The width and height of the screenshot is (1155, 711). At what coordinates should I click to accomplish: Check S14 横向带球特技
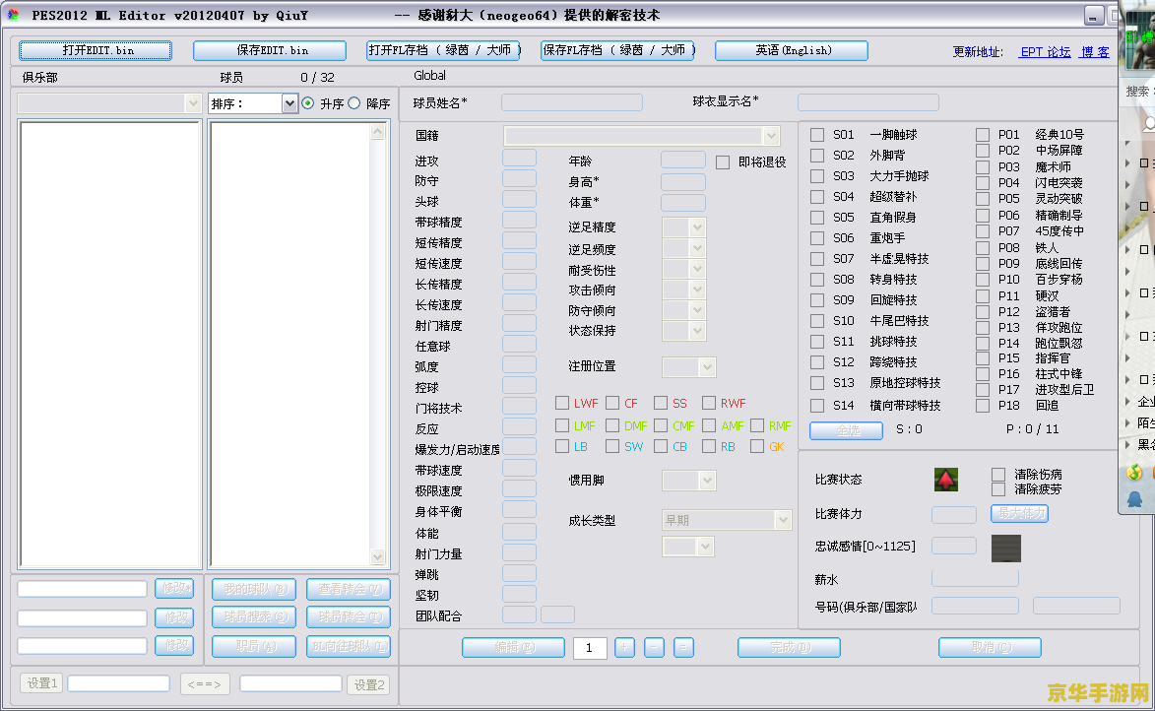click(817, 406)
